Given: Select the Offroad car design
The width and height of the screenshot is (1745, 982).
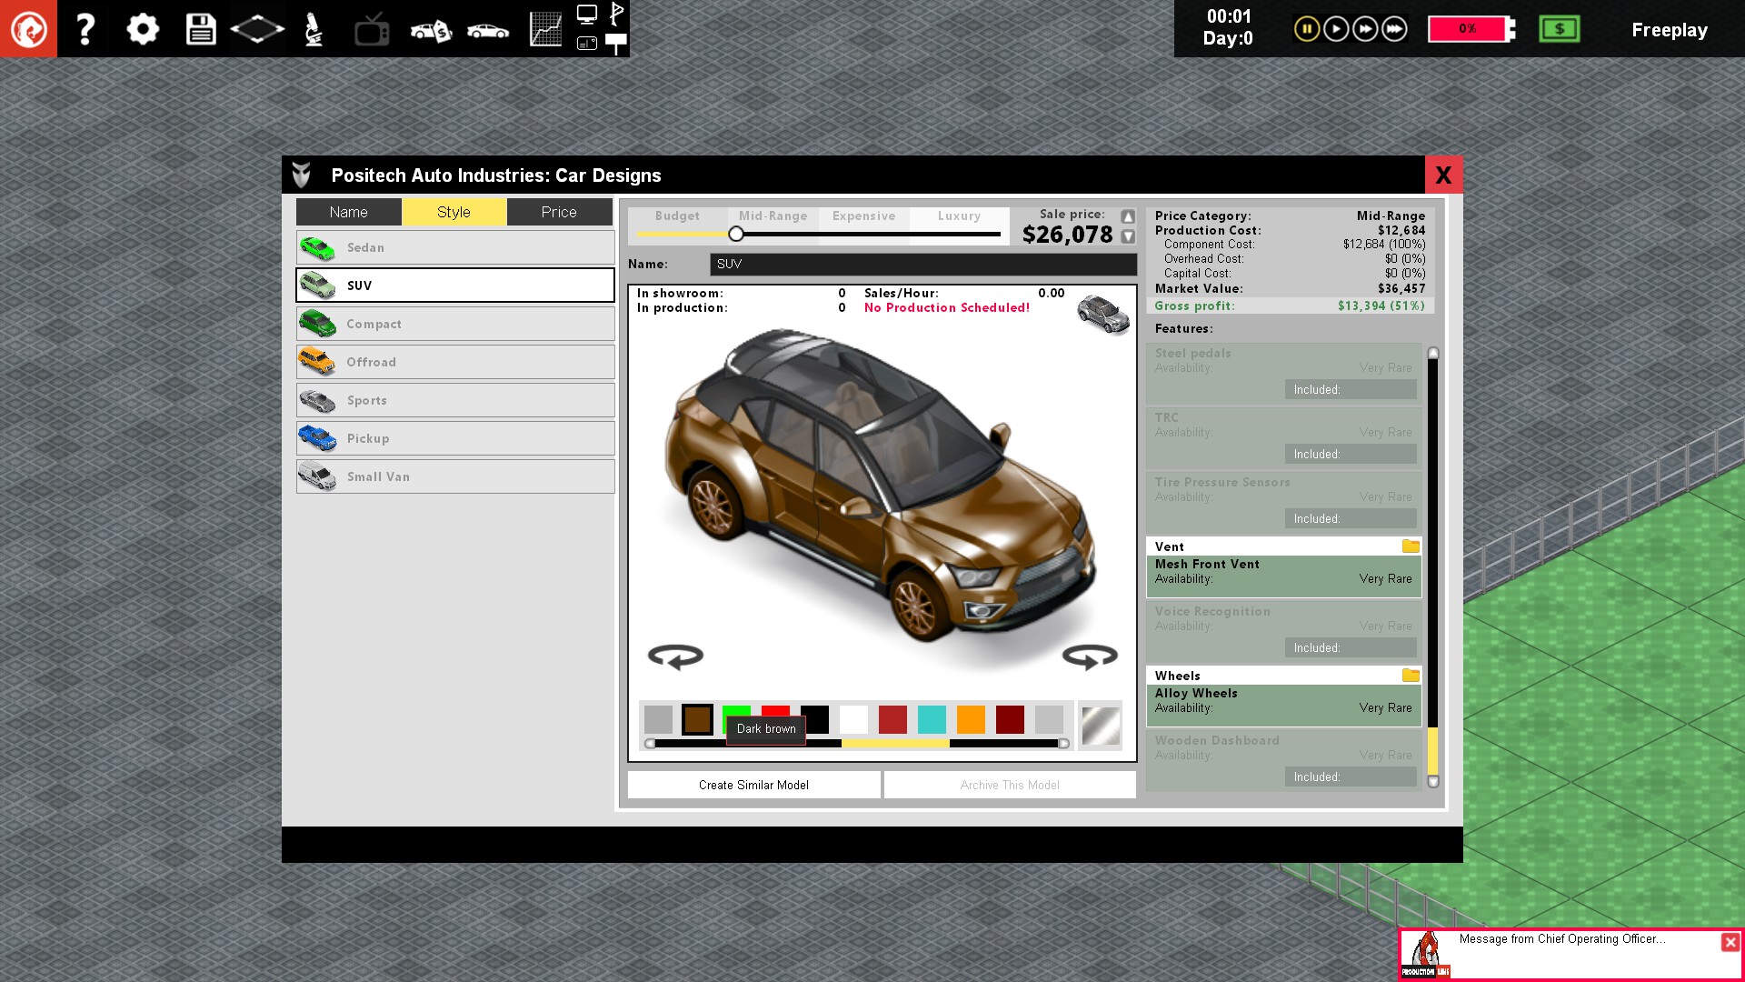Looking at the screenshot, I should pos(455,362).
